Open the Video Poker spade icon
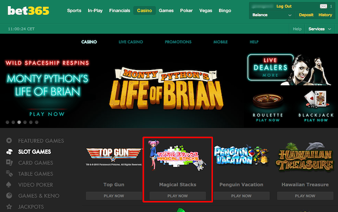The height and width of the screenshot is (212, 338). [9, 184]
